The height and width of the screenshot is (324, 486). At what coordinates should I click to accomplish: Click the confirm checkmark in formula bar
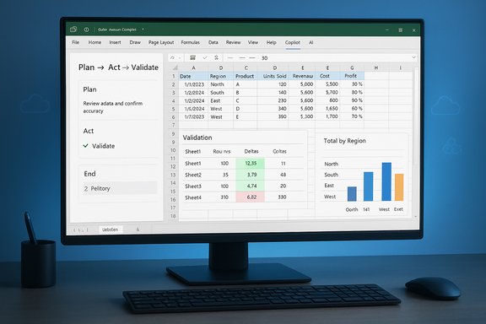pyautogui.click(x=204, y=57)
